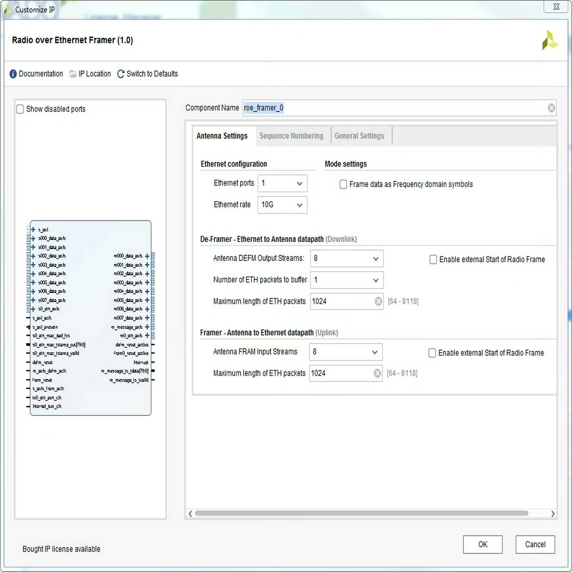Click the OK button
572x572 pixels.
(x=483, y=545)
